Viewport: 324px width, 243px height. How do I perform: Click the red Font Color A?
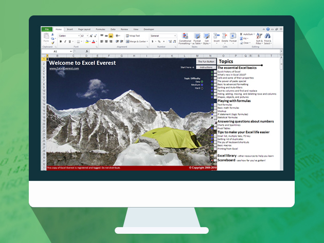(94, 42)
